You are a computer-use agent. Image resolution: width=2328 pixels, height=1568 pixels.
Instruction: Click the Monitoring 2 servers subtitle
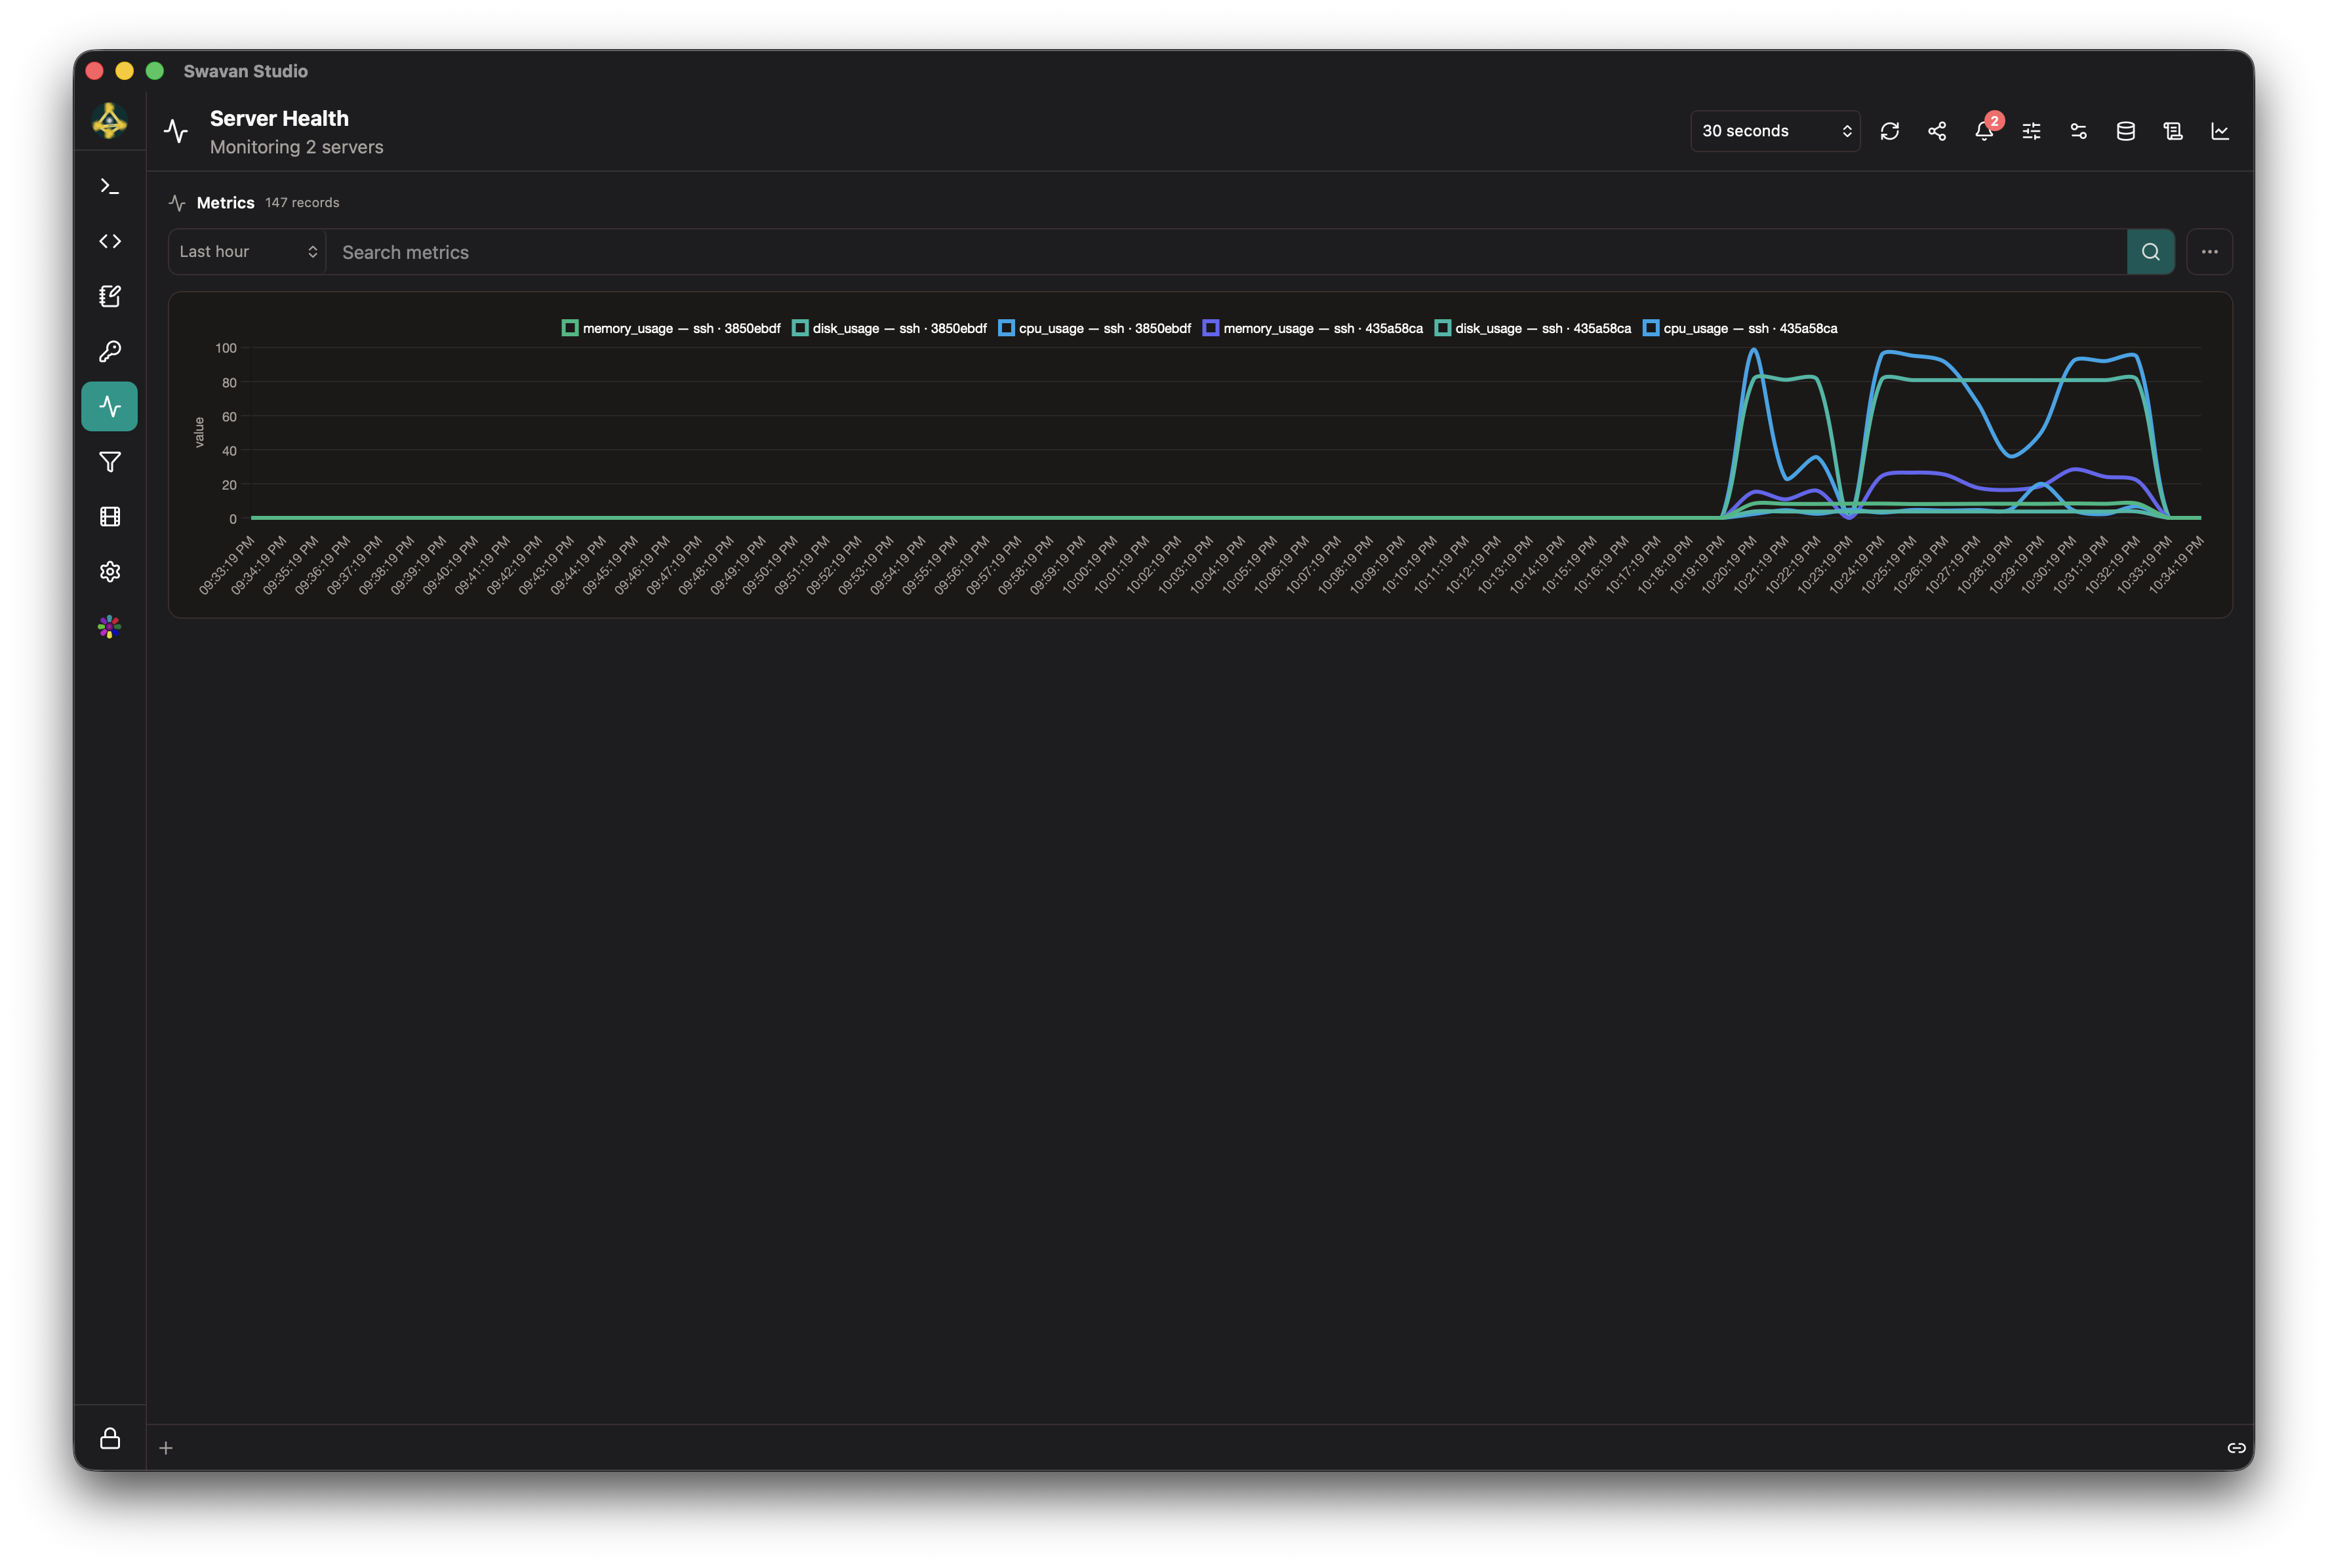pos(296,147)
